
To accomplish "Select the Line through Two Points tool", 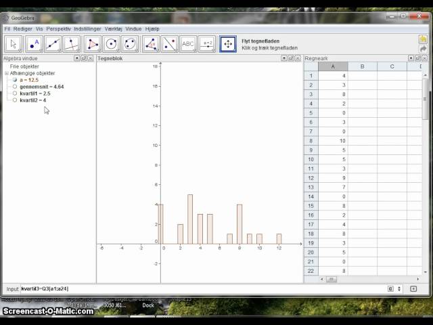I will (x=53, y=44).
